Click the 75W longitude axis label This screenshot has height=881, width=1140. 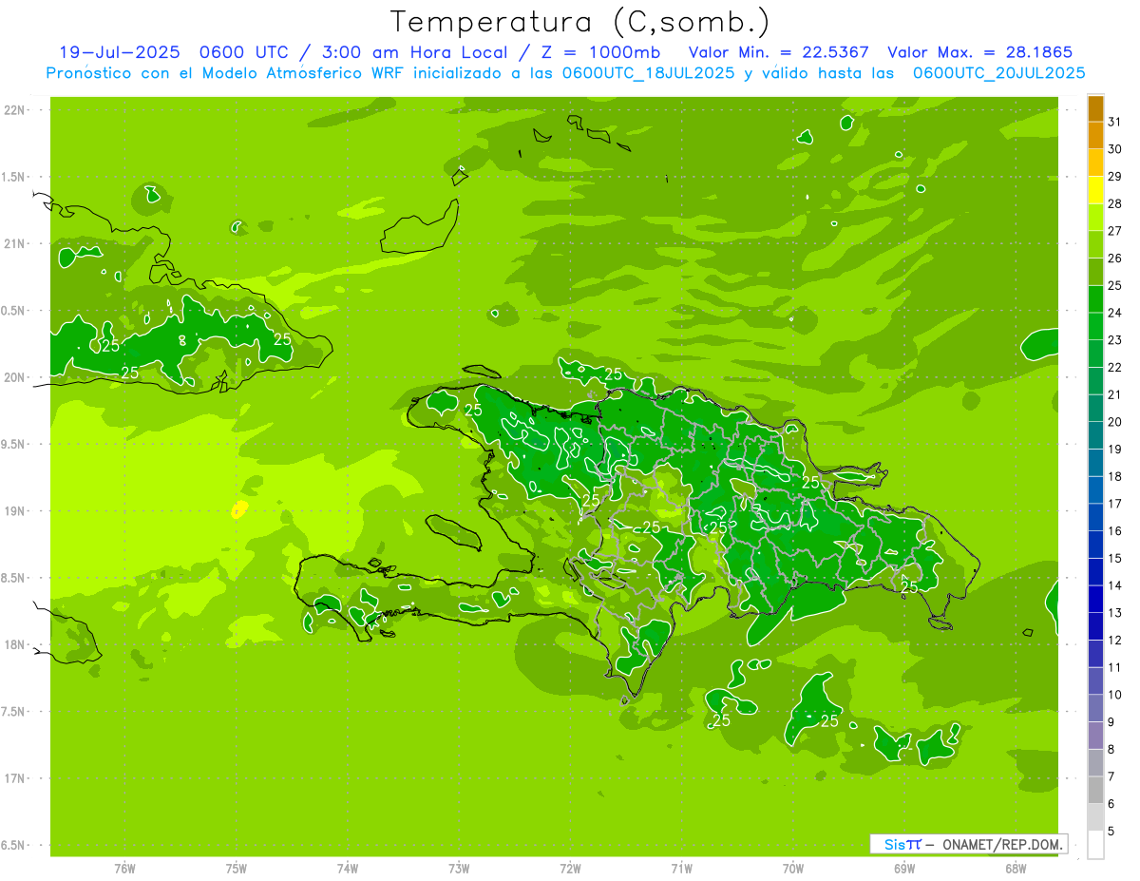[x=237, y=868]
